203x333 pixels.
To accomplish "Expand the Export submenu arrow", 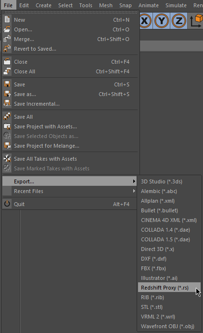I will (134, 181).
